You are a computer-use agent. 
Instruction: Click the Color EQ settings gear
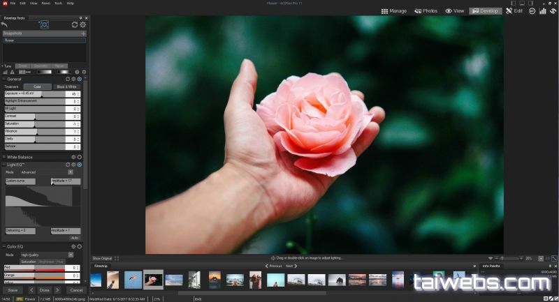click(73, 246)
